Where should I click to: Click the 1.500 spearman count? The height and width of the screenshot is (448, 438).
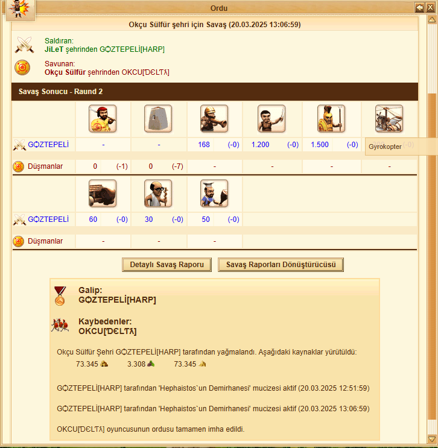pos(320,145)
